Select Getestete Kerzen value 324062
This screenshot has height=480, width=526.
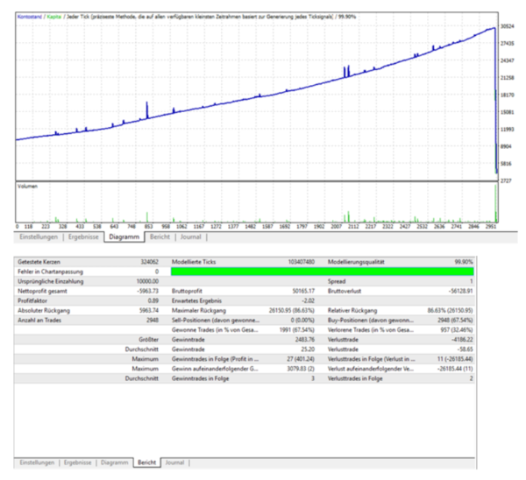pos(149,262)
